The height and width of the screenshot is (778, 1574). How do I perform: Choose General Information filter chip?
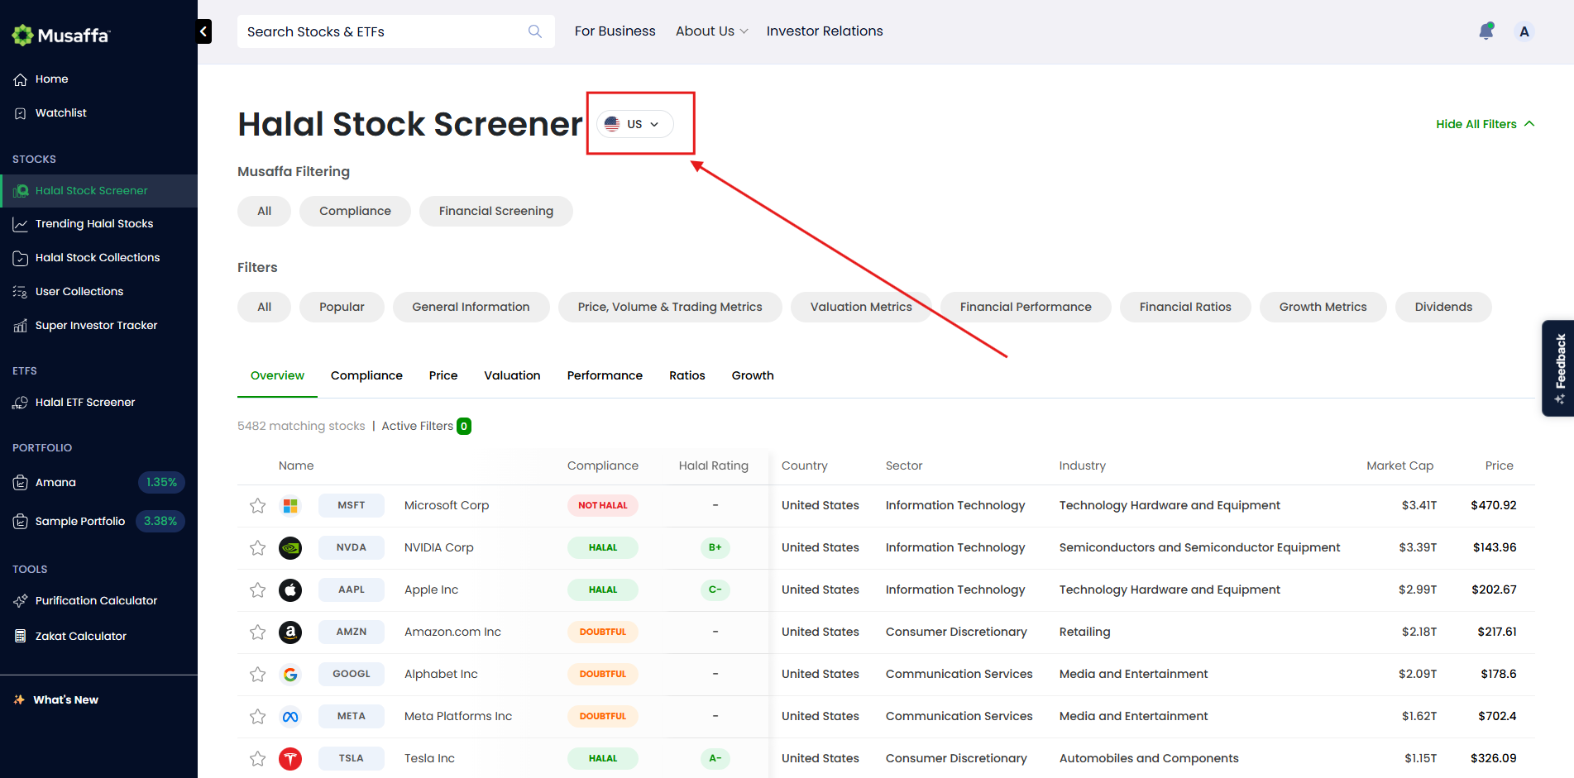[471, 307]
